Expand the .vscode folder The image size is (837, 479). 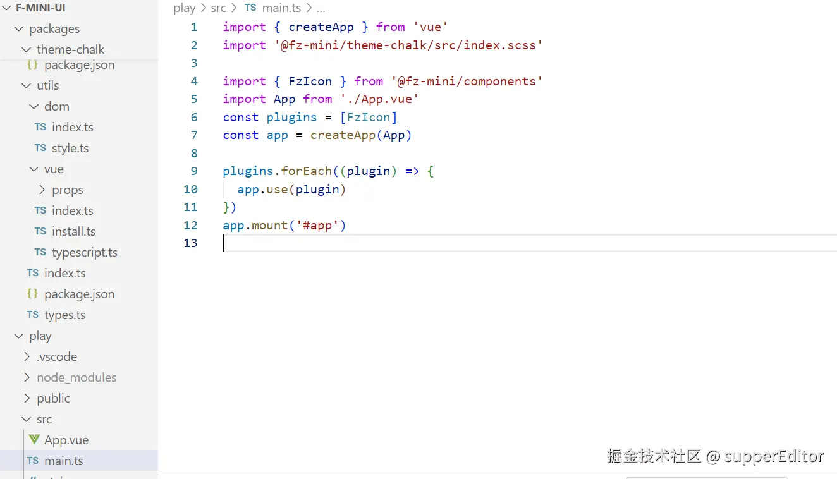tap(49, 356)
